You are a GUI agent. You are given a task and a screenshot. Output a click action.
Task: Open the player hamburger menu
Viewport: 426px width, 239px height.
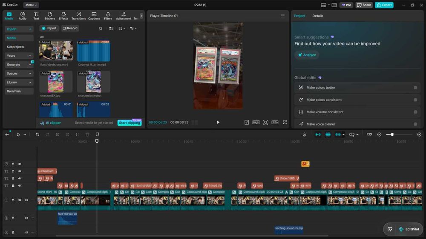[x=282, y=16]
